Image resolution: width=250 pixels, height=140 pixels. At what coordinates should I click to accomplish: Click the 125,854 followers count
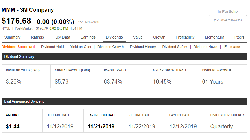[x=228, y=20]
